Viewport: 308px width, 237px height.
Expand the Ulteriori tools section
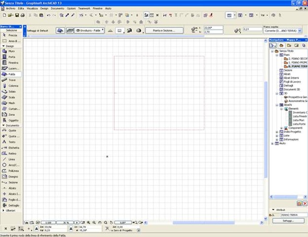[x=3, y=210]
